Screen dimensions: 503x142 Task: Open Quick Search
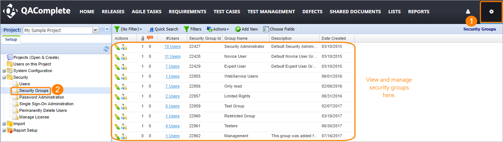pos(163,29)
